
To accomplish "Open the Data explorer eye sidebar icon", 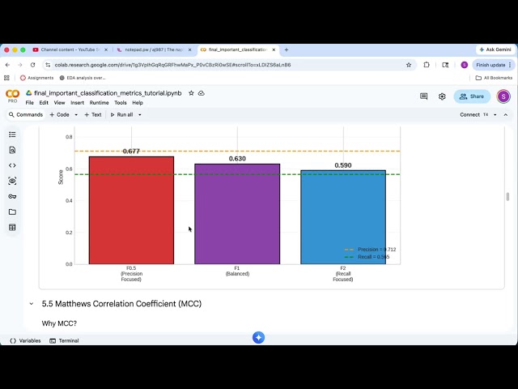I will click(x=12, y=181).
